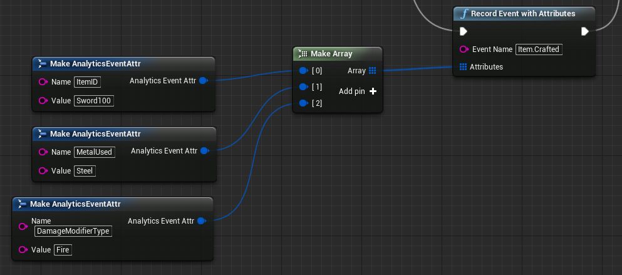The height and width of the screenshot is (275, 622).
Task: Select Make AnalyticsEventAttr title above DamageModifierType
Action: pos(75,204)
